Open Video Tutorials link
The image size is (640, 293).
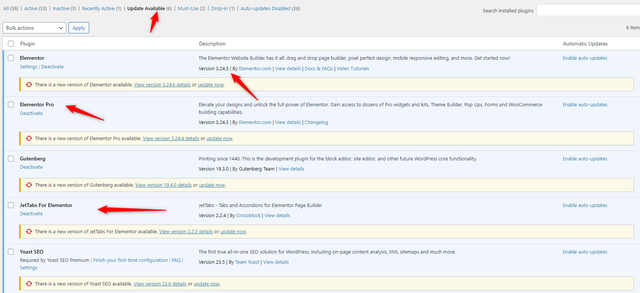353,68
